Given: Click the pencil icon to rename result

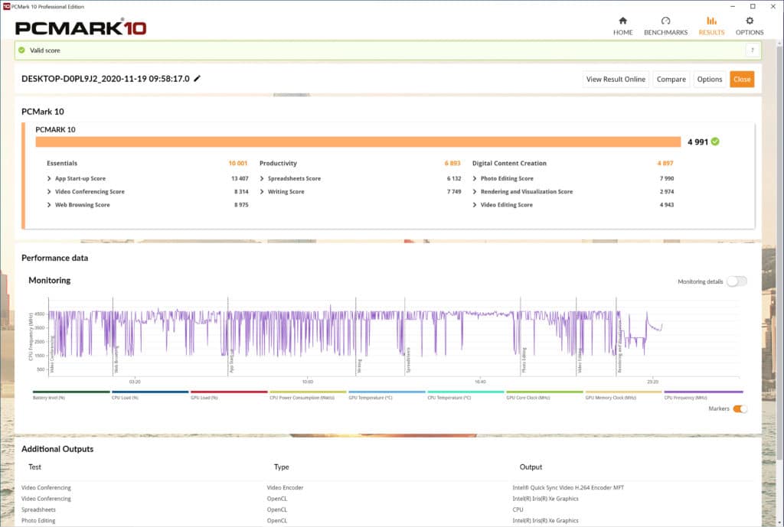Looking at the screenshot, I should coord(197,79).
